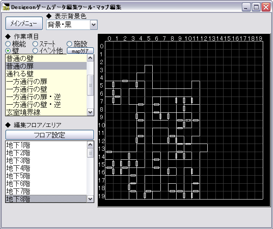Click the Desigeon app icon in title bar

(6, 7)
